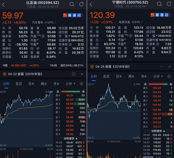Dismiss the 04-22 annual report notice
Screen dimensions: 174x158
(82, 74)
